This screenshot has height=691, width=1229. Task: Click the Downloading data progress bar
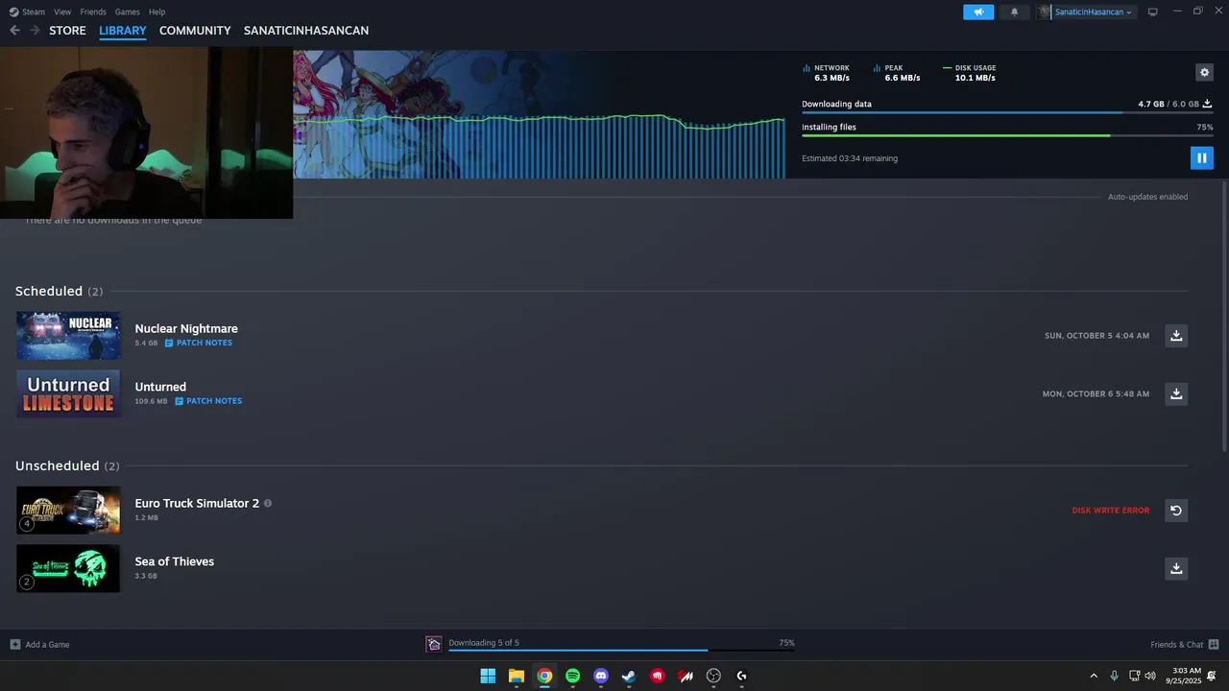(1007, 113)
